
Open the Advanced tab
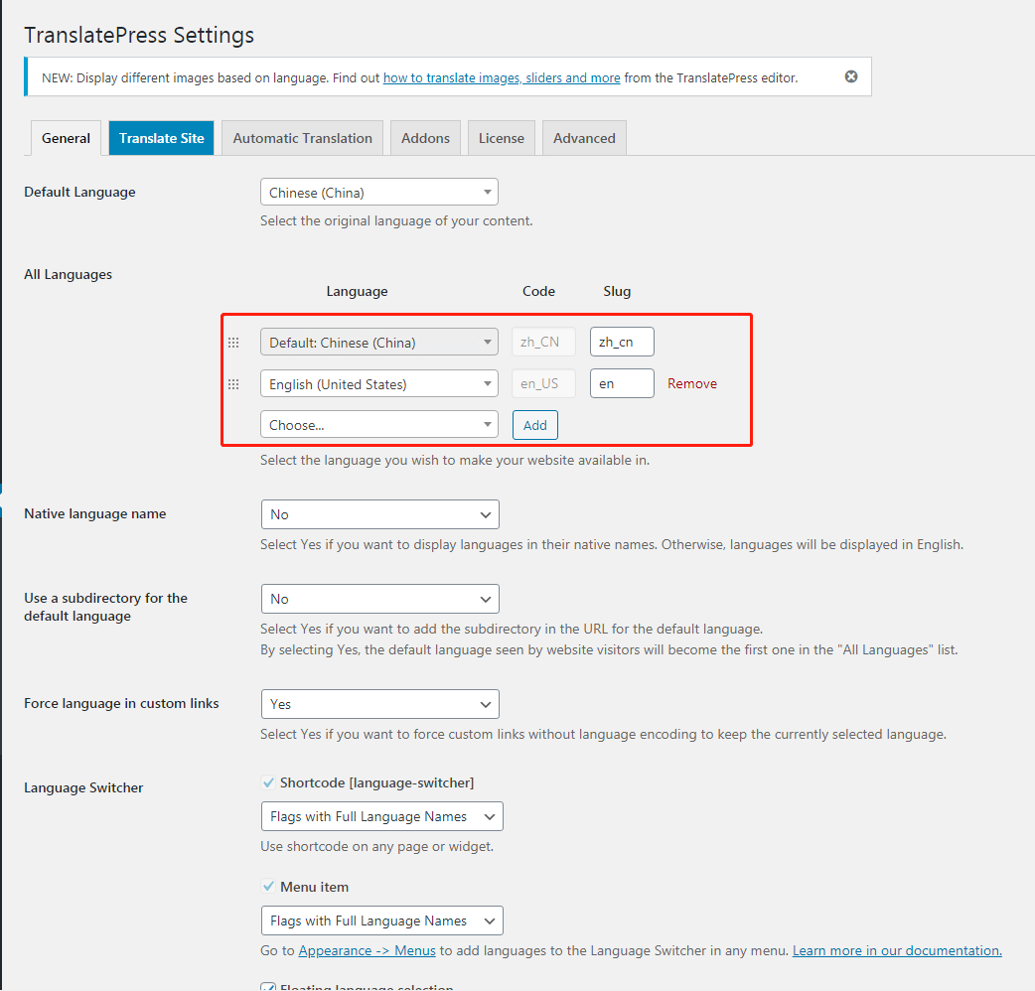(x=584, y=138)
